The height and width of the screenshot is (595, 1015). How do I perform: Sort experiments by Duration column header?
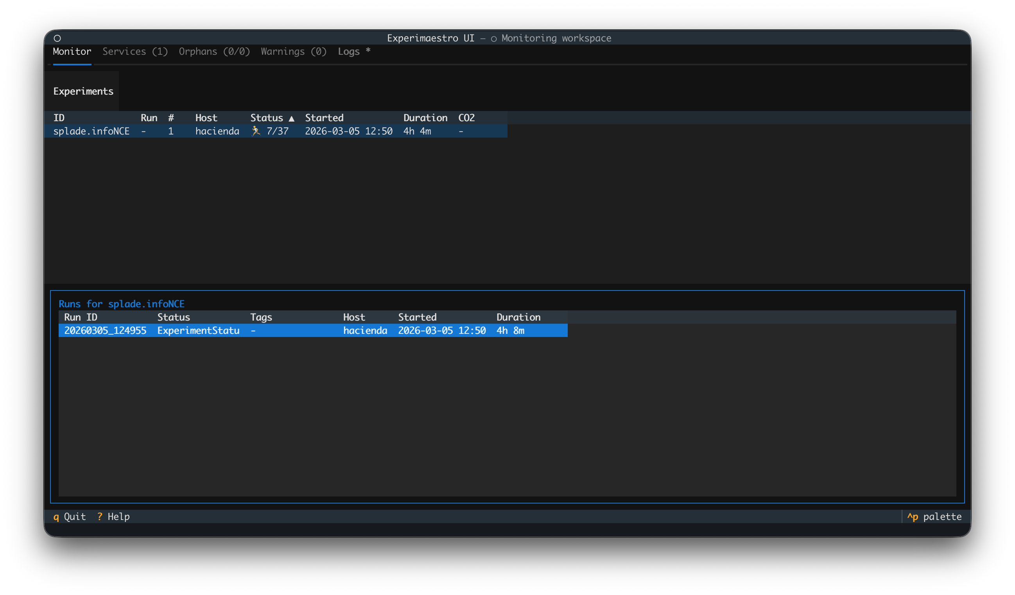(x=425, y=118)
